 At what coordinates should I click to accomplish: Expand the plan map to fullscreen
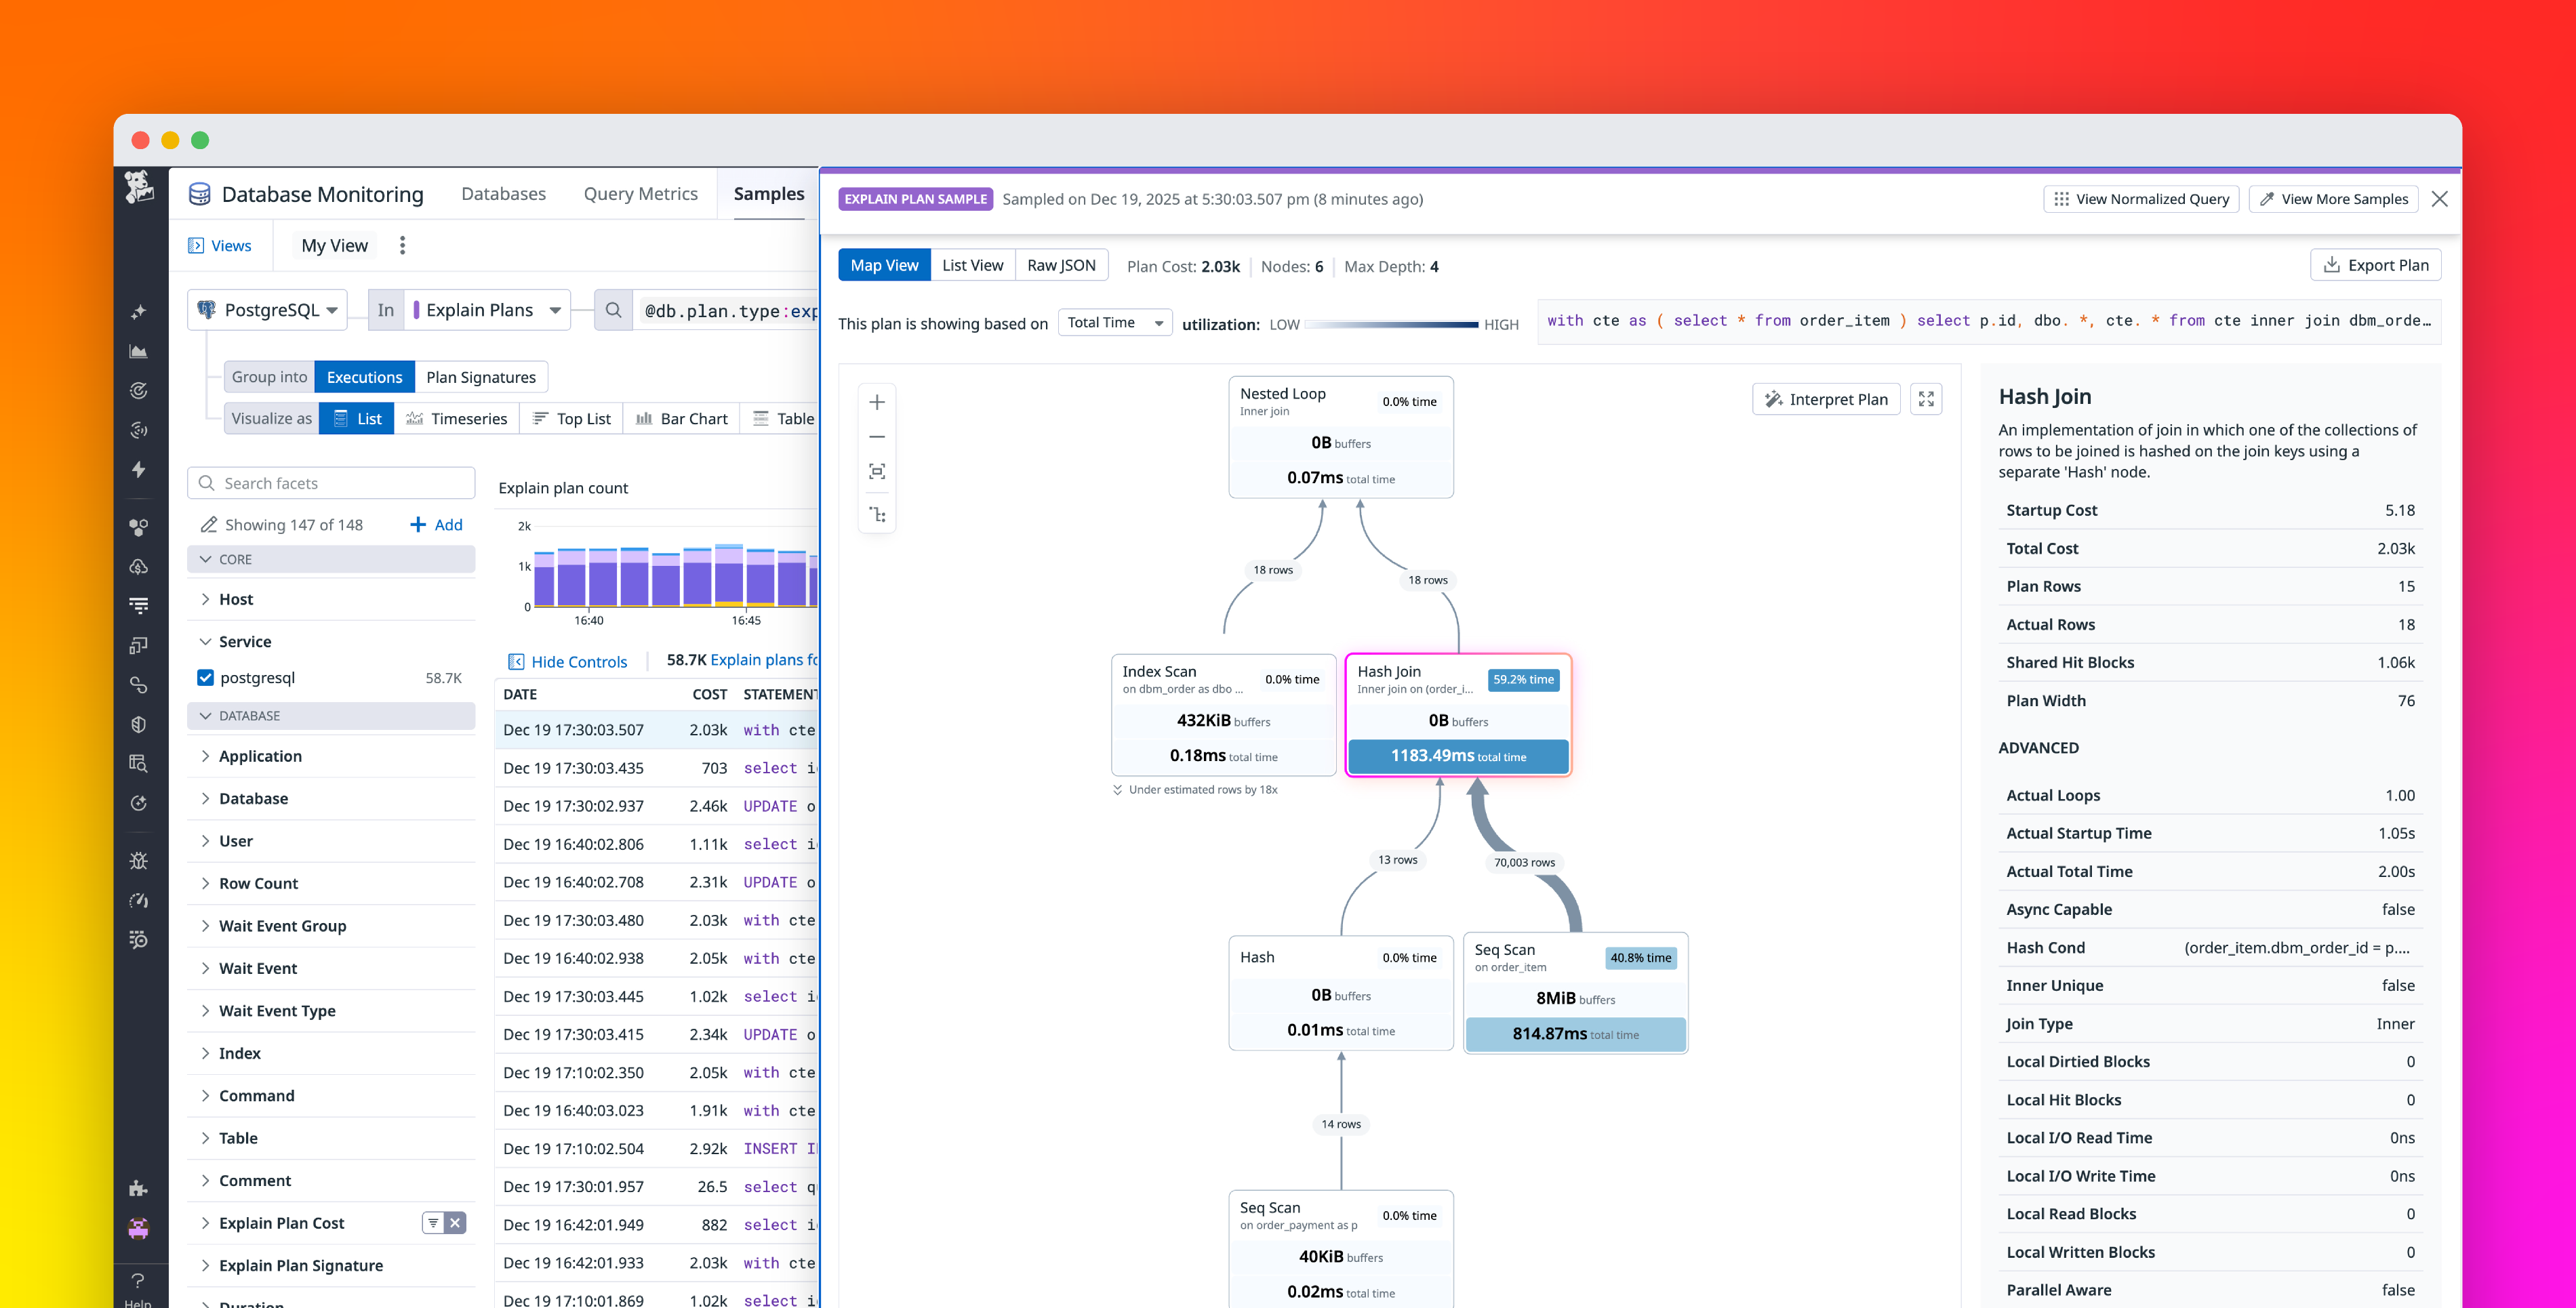tap(1926, 398)
